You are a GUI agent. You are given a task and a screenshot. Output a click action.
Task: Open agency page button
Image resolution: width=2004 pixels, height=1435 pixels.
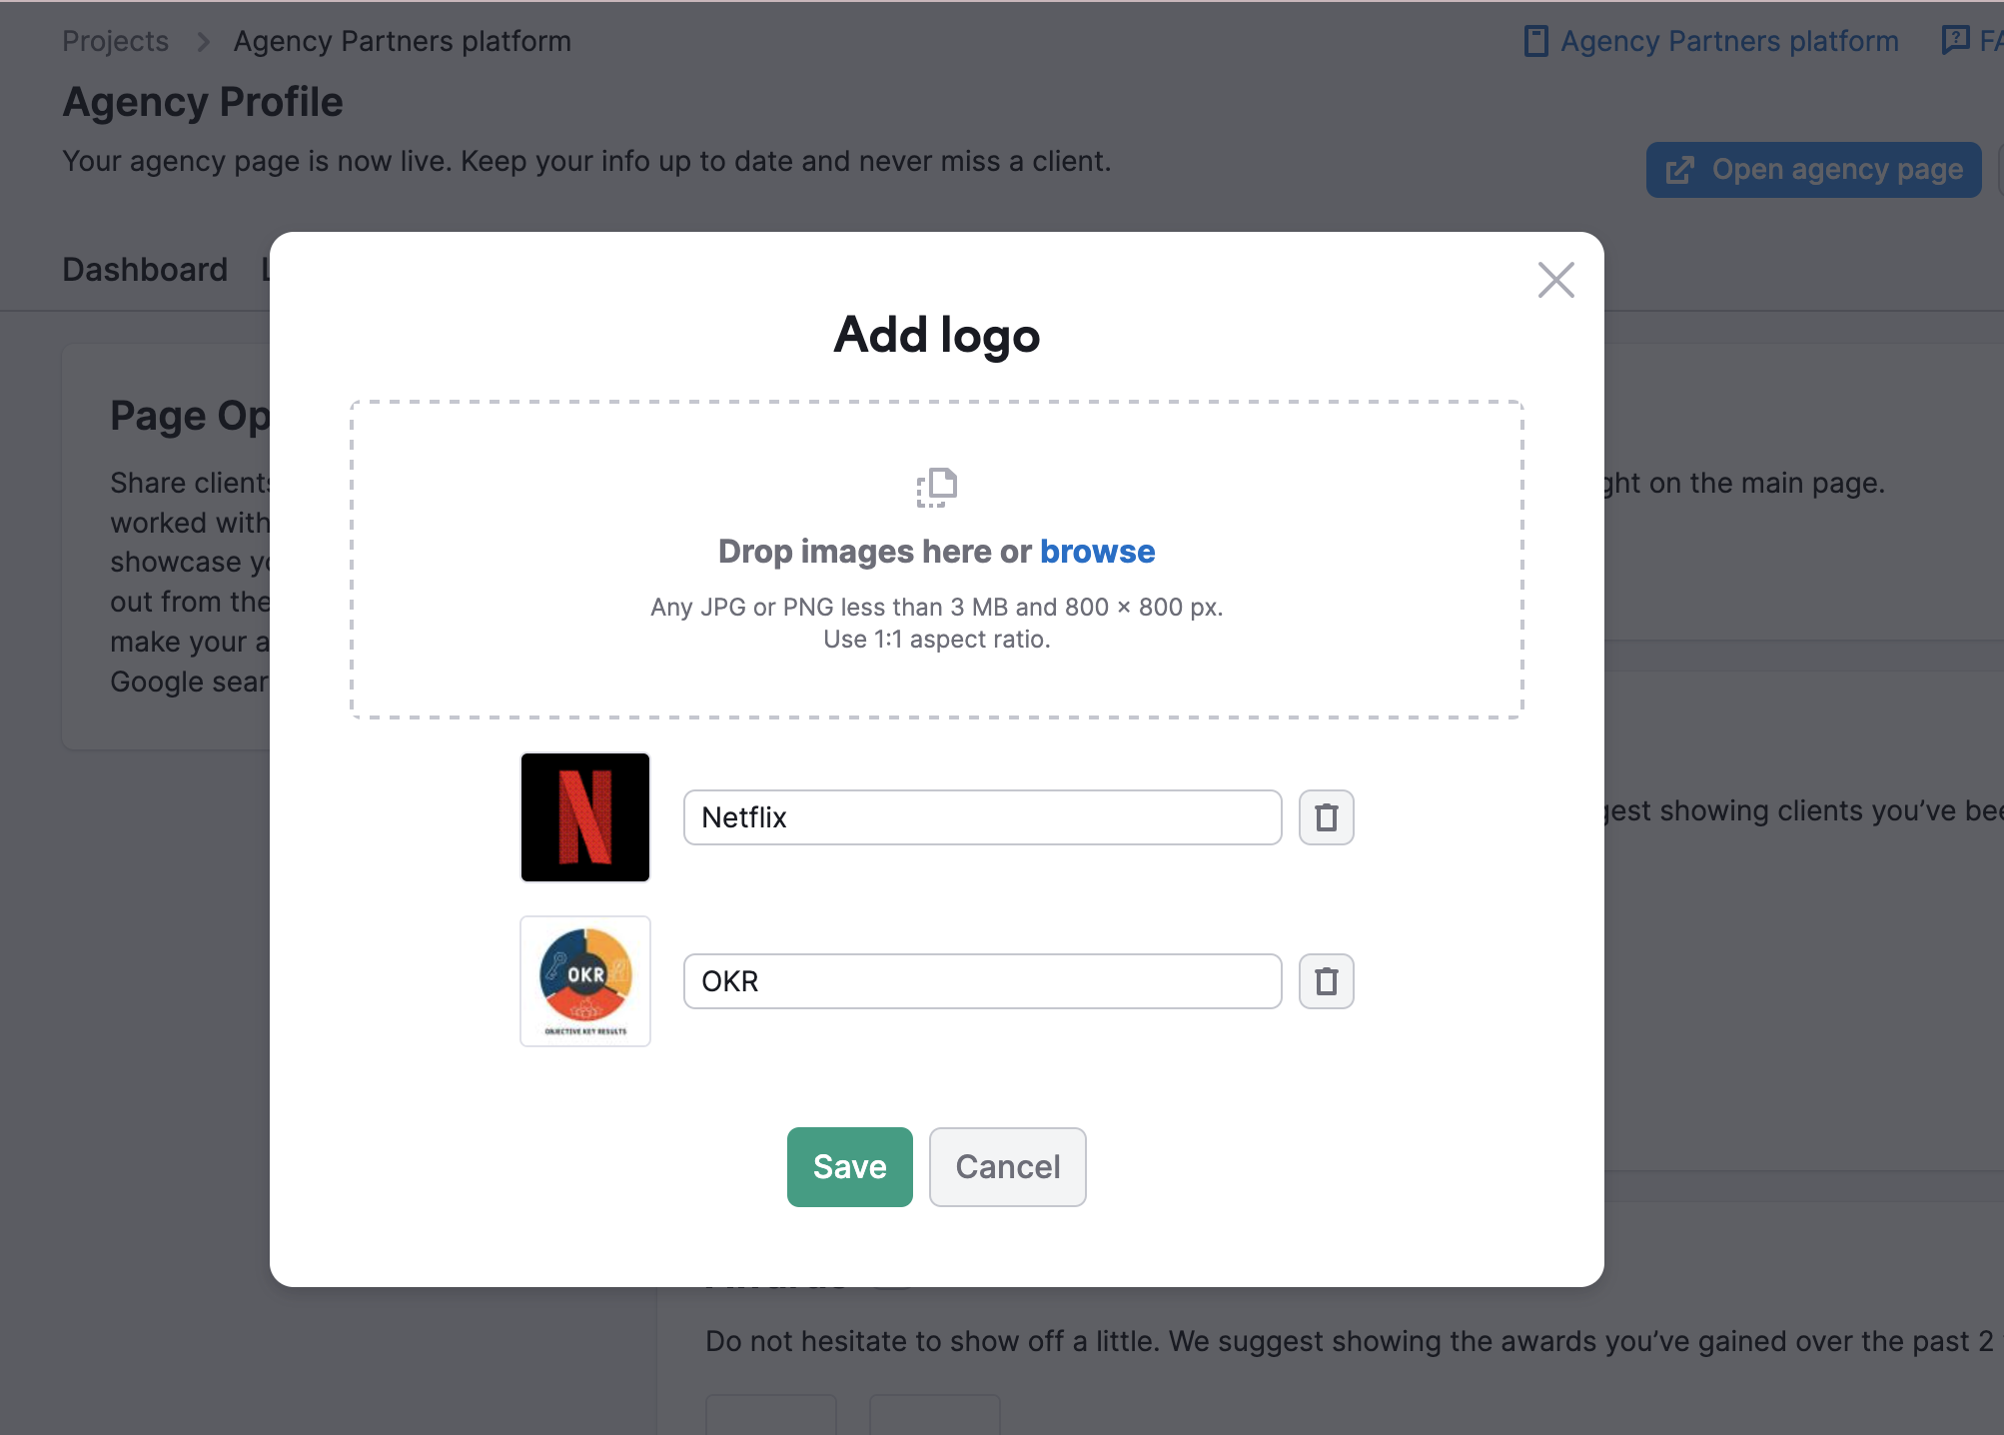pyautogui.click(x=1813, y=170)
